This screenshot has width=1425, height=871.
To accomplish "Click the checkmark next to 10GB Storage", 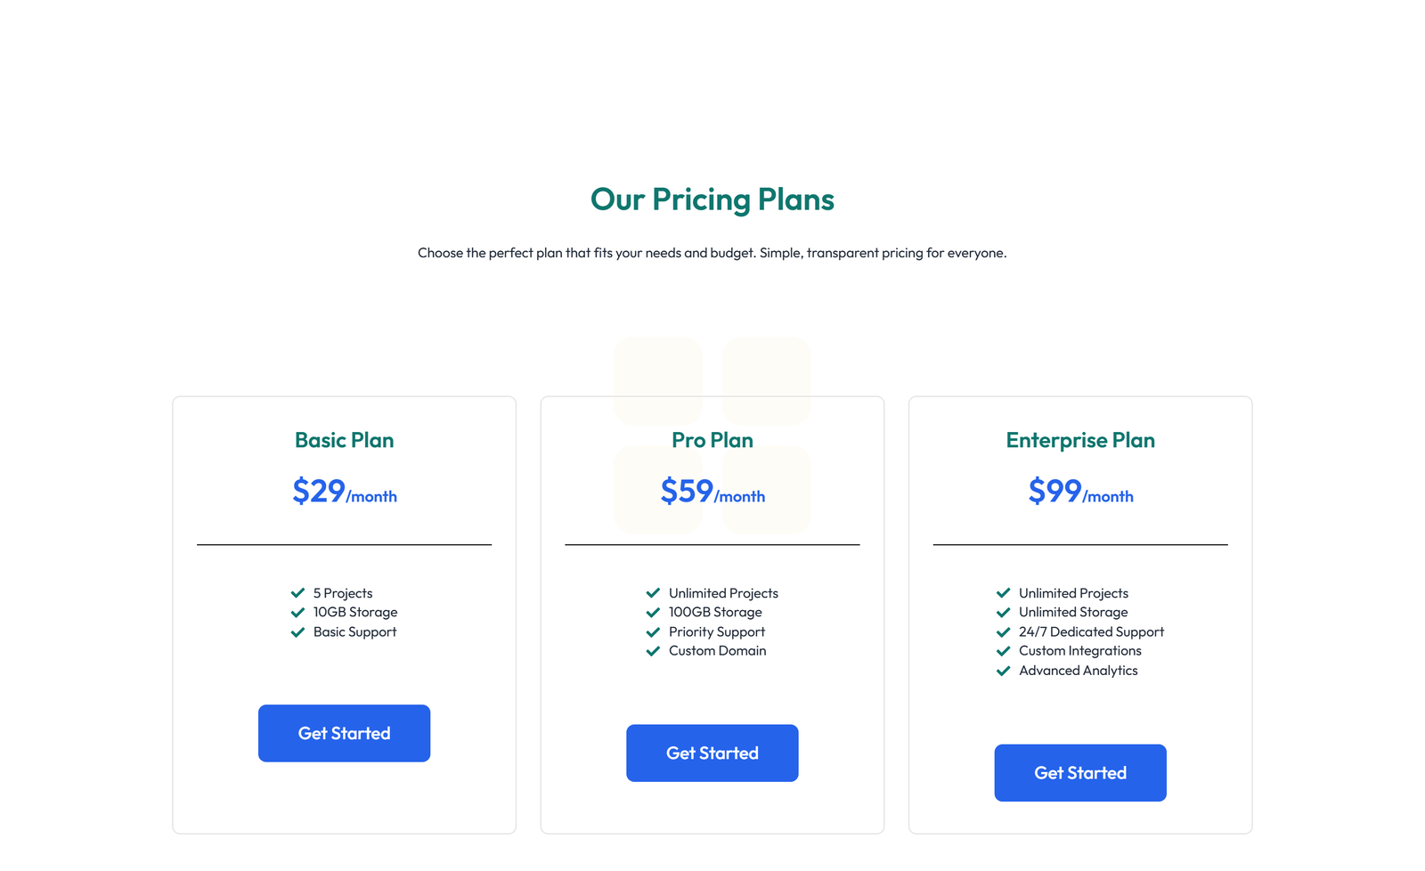I will [x=297, y=612].
